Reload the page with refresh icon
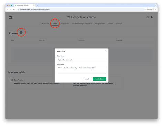Screen dimensions: 163x126 point(14,9)
